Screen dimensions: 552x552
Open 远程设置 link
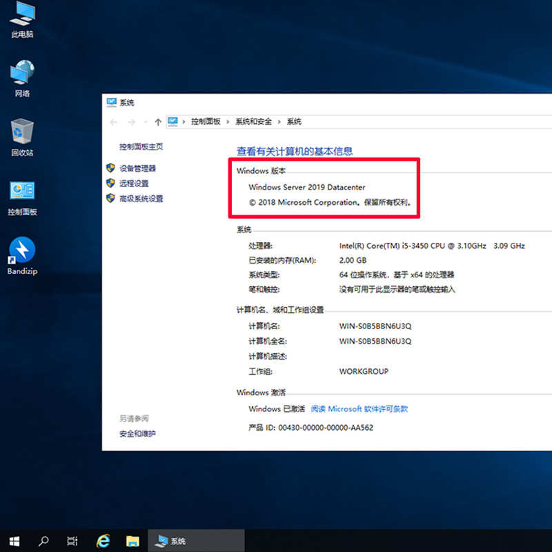tap(134, 184)
